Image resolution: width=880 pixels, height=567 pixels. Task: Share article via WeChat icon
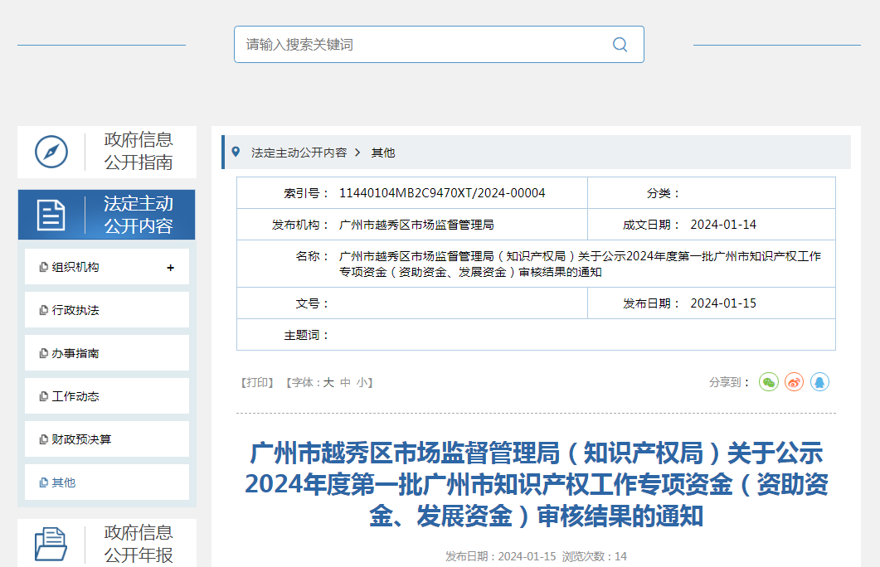click(x=769, y=382)
